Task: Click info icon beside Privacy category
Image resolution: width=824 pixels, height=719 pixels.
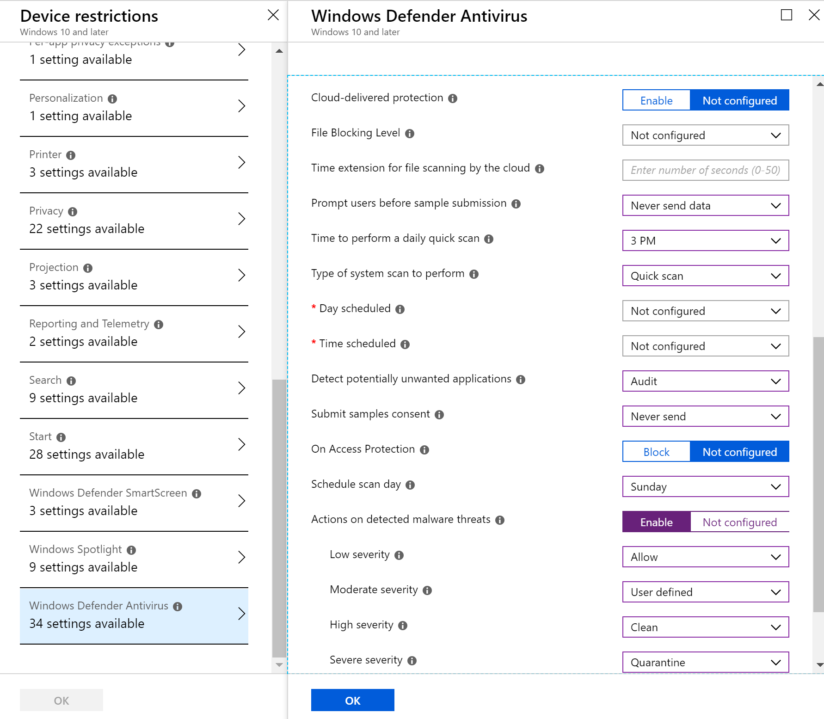Action: point(73,212)
